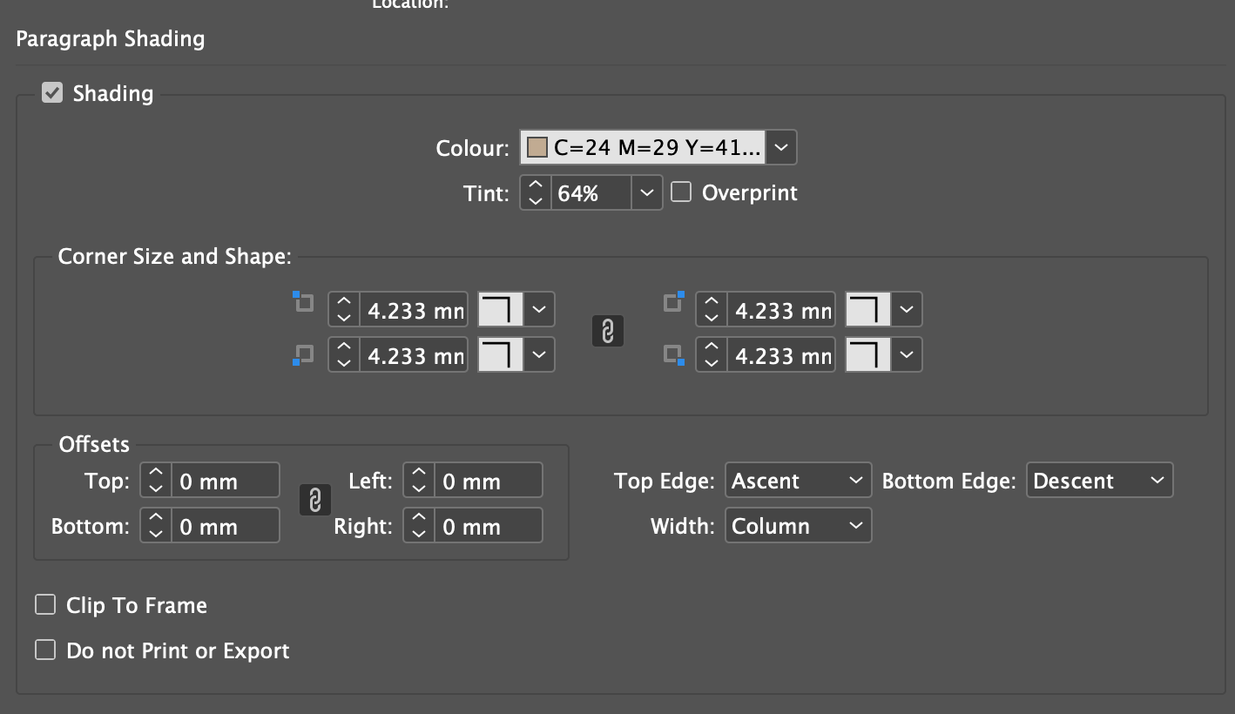Decrease the Bottom offset with down arrow
The height and width of the screenshot is (714, 1235).
(156, 531)
